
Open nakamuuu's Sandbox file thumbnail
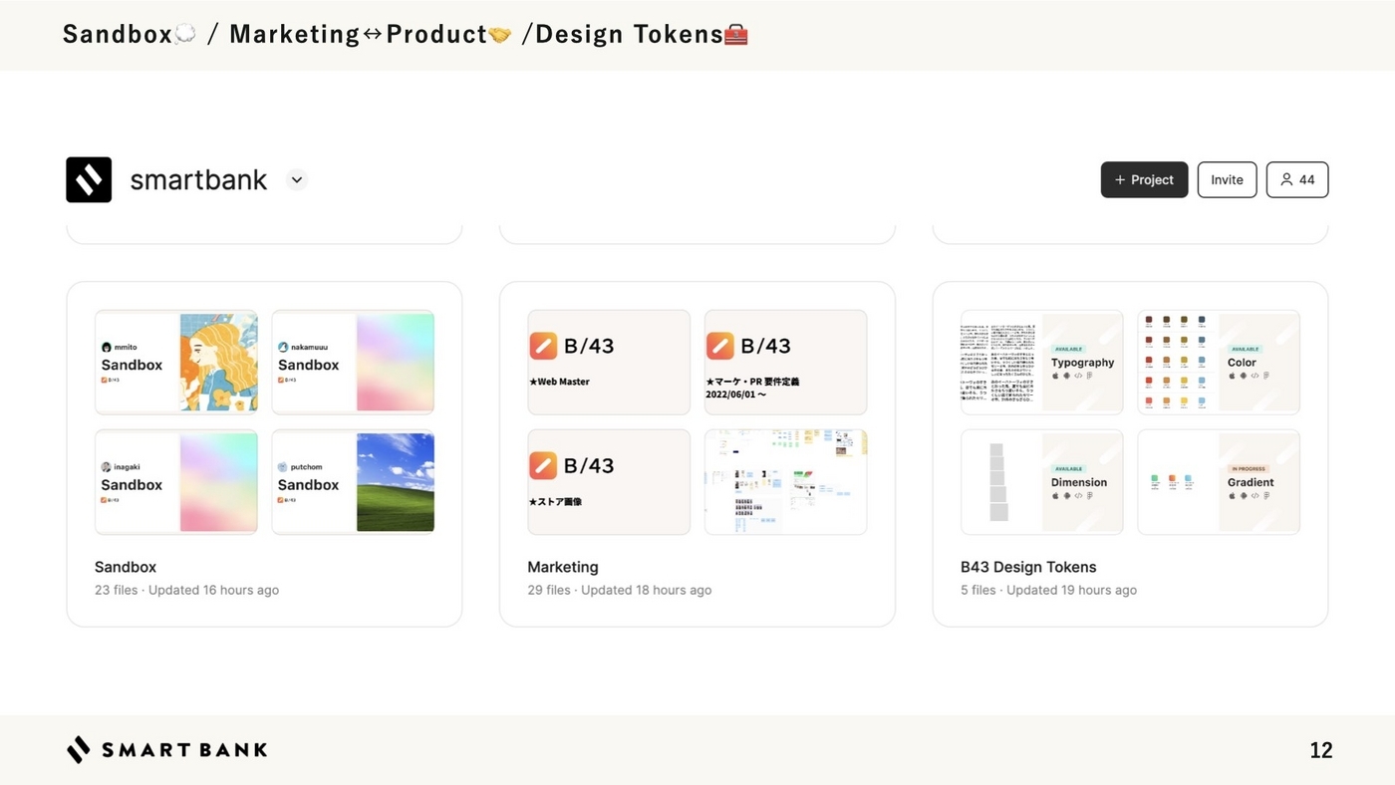(x=353, y=362)
